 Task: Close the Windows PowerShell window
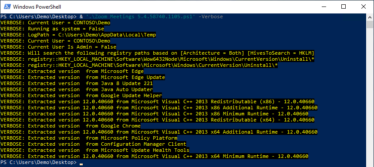[364, 7]
